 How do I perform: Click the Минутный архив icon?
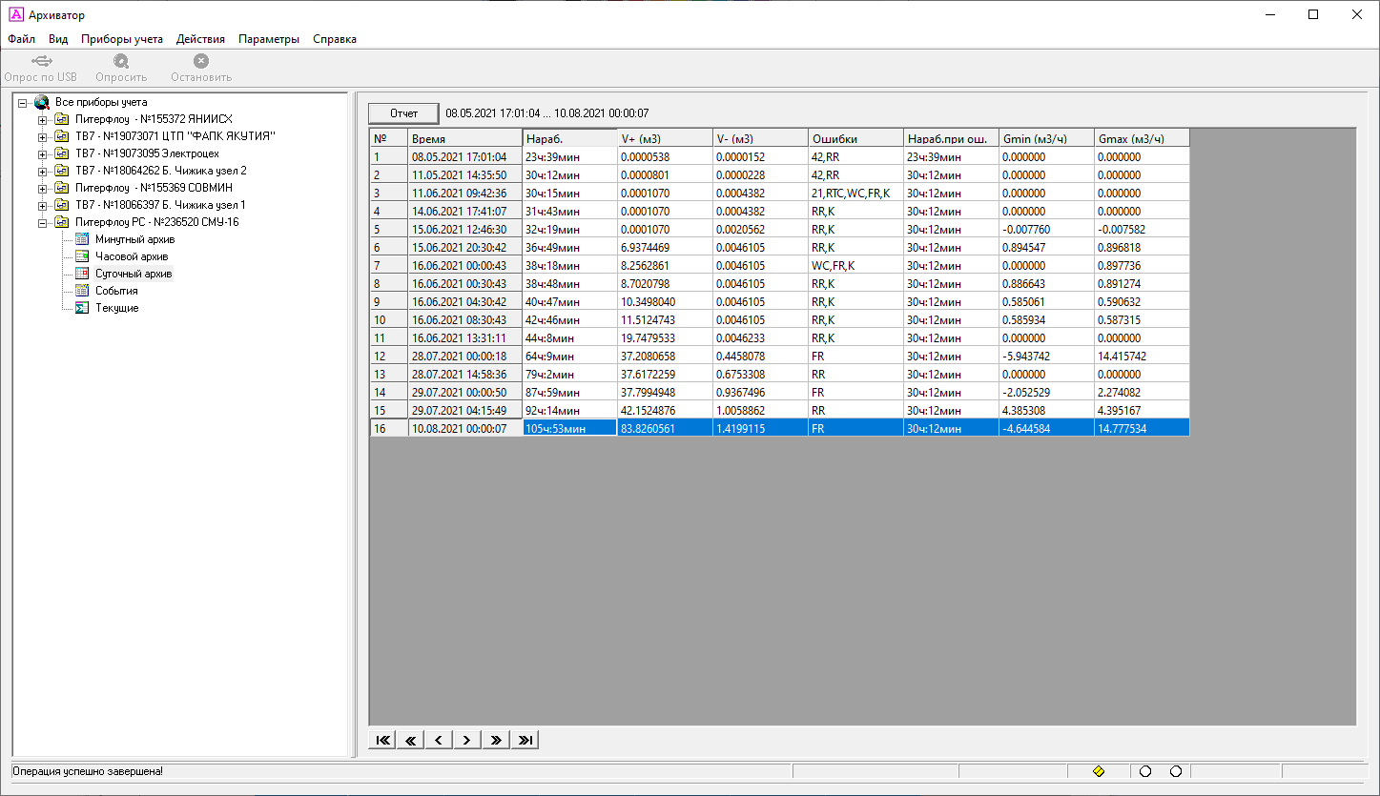[x=82, y=239]
